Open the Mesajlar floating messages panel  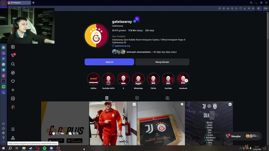243,136
